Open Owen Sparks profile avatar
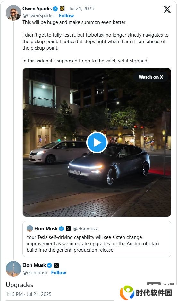Screen dimensions: 178x301 coord(13,13)
